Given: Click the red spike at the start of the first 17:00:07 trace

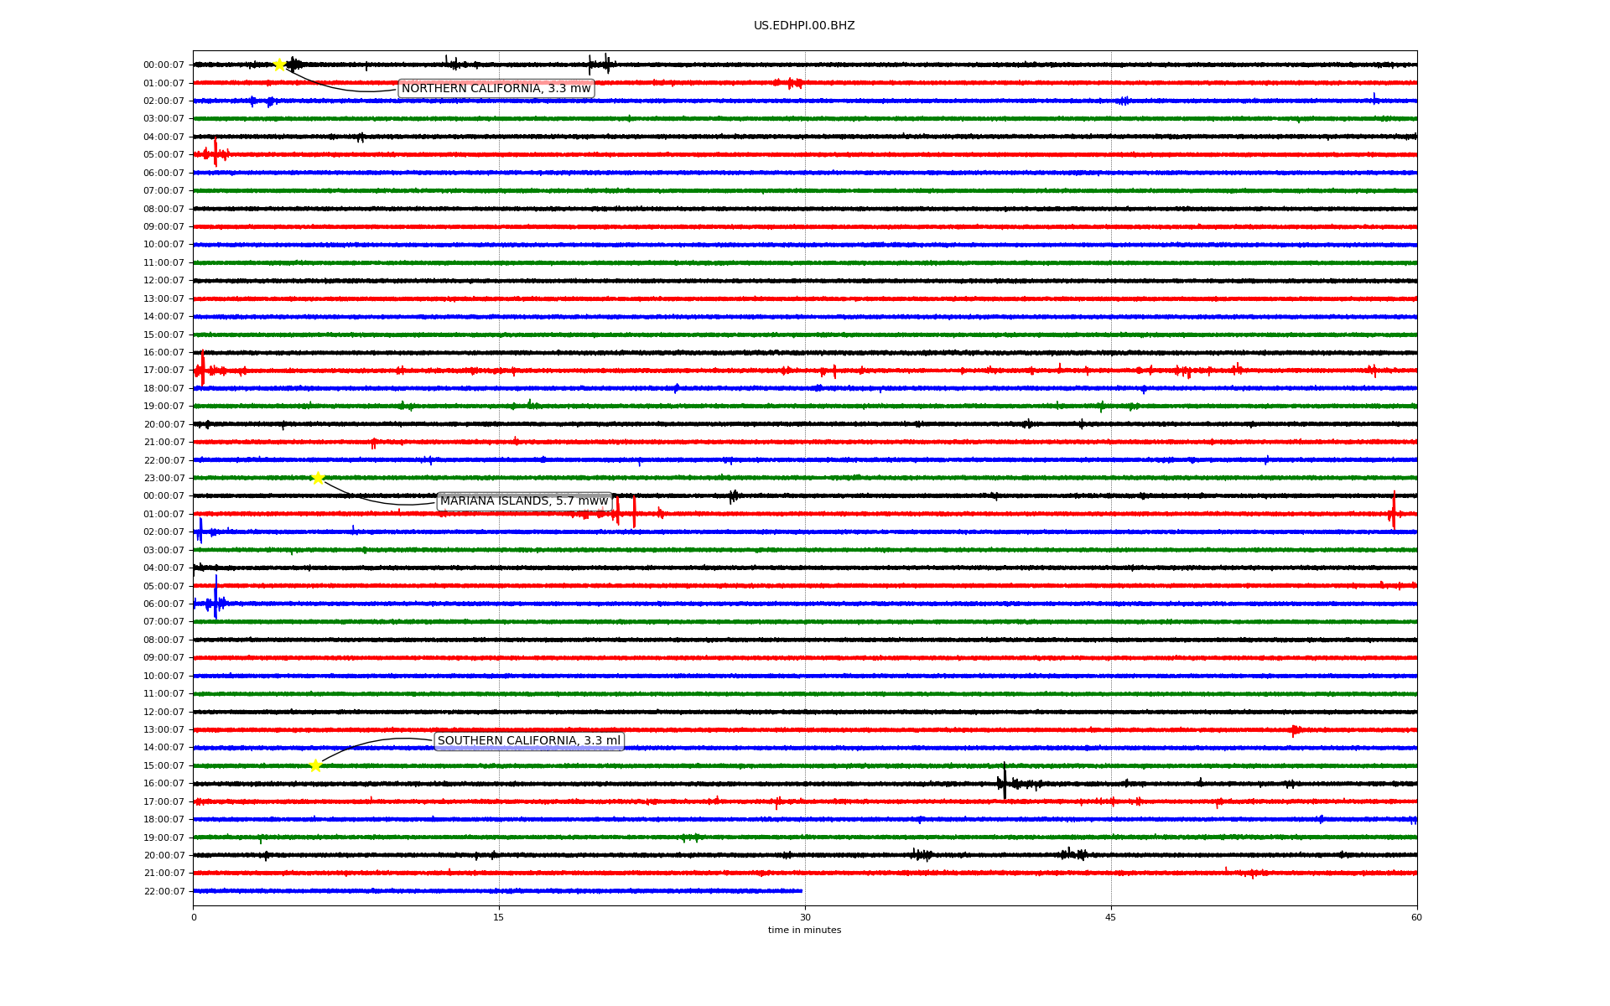Looking at the screenshot, I should click(202, 369).
